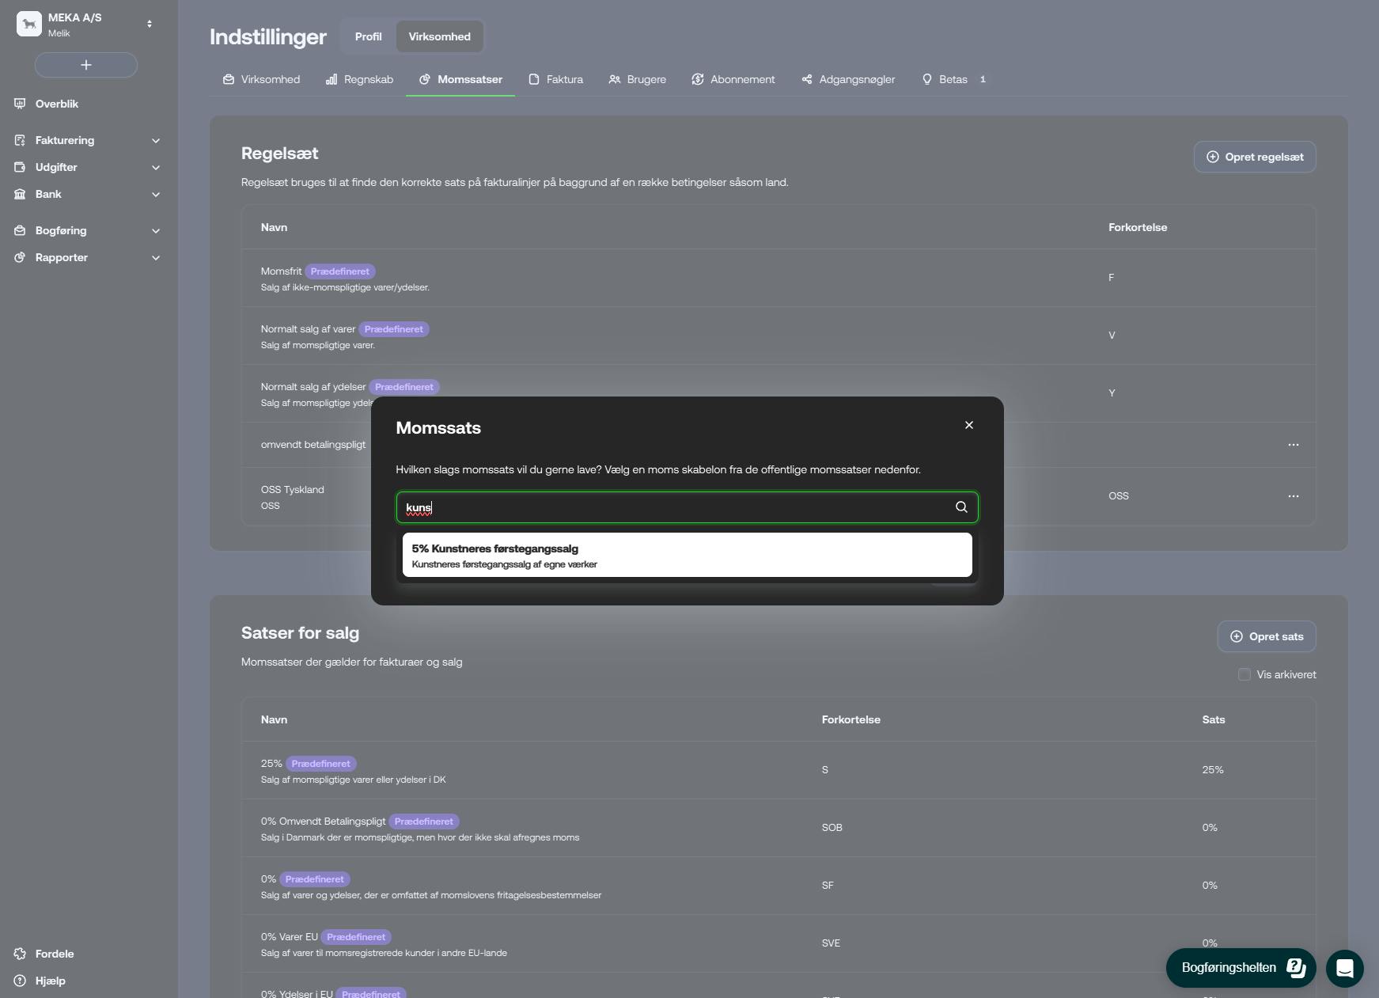Click the Abonnement subscription icon
1379x998 pixels.
pos(698,79)
